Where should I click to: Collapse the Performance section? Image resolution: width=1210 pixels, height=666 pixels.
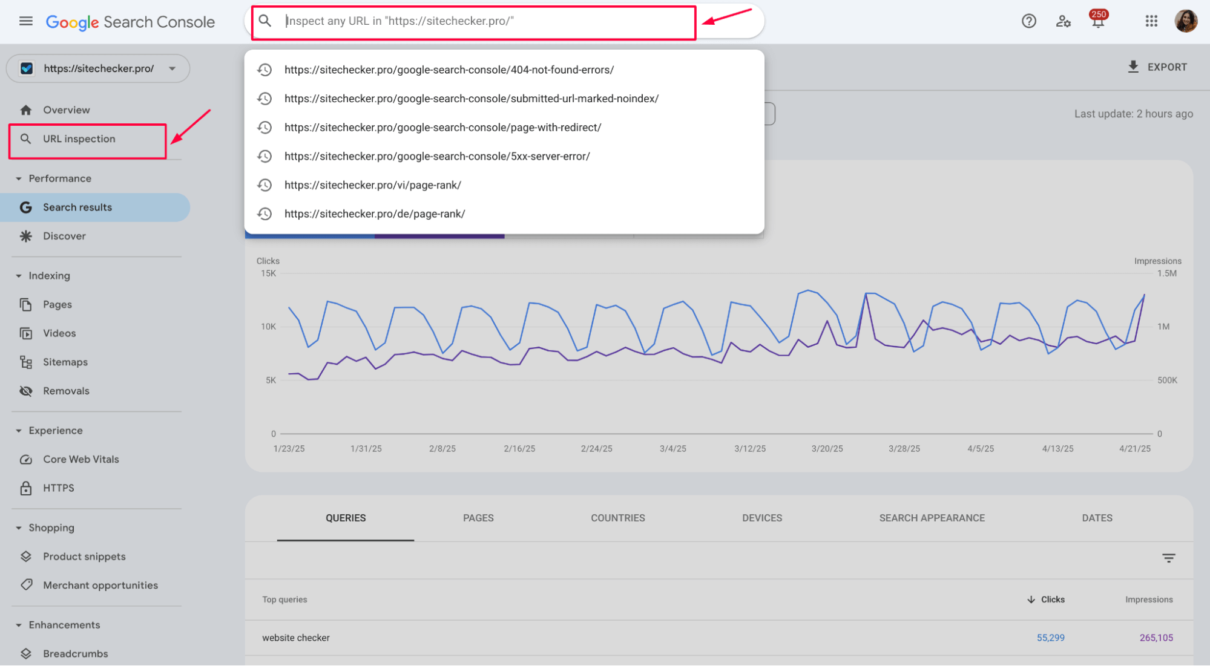coord(18,178)
